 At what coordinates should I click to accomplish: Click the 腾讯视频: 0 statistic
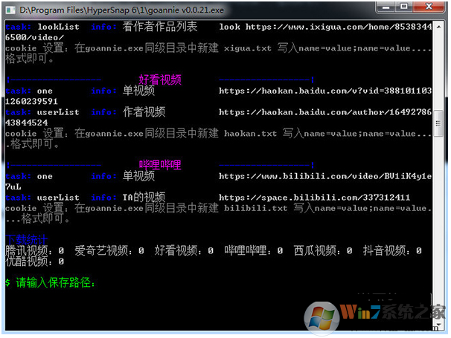(34, 250)
